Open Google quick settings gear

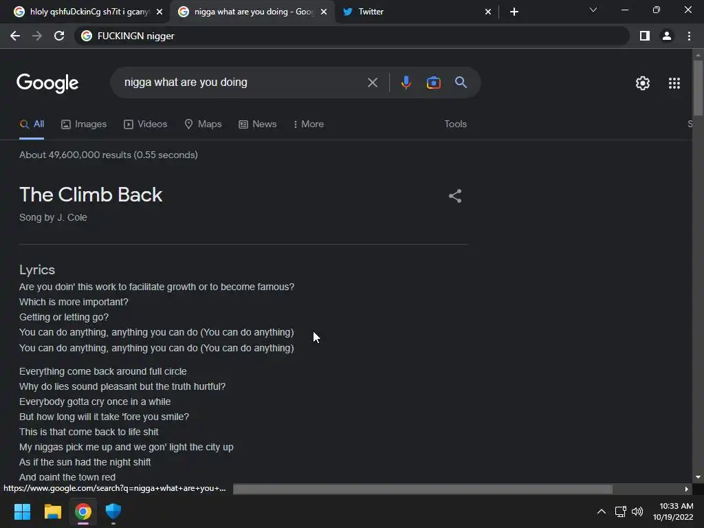[643, 83]
